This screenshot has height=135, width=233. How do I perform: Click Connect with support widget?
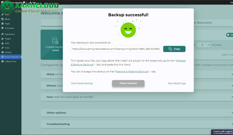(222, 132)
